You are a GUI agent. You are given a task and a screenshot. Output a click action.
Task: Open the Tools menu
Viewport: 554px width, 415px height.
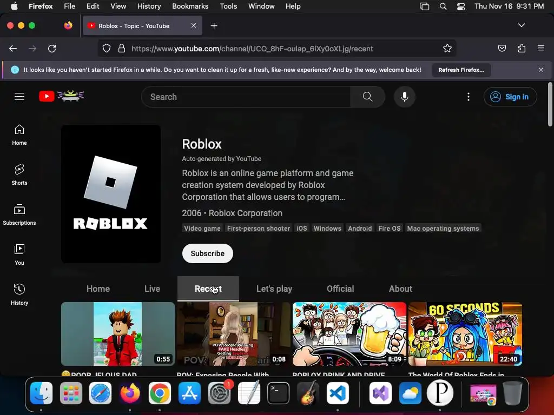click(x=228, y=6)
